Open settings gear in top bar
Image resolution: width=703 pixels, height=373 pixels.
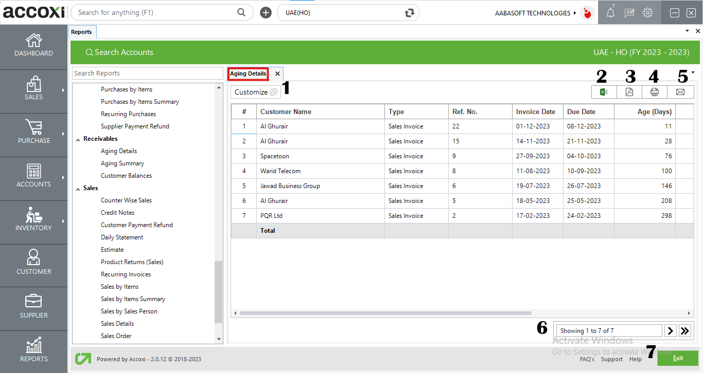[648, 13]
